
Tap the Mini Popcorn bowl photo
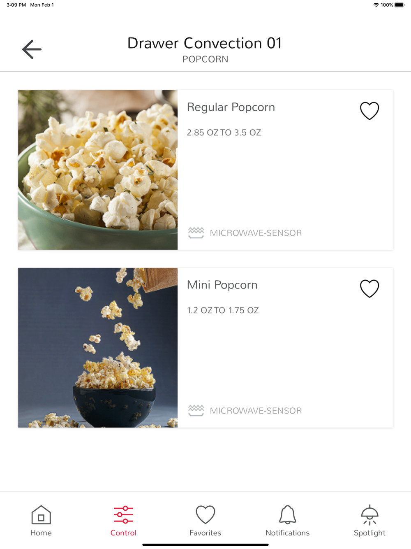pyautogui.click(x=98, y=348)
